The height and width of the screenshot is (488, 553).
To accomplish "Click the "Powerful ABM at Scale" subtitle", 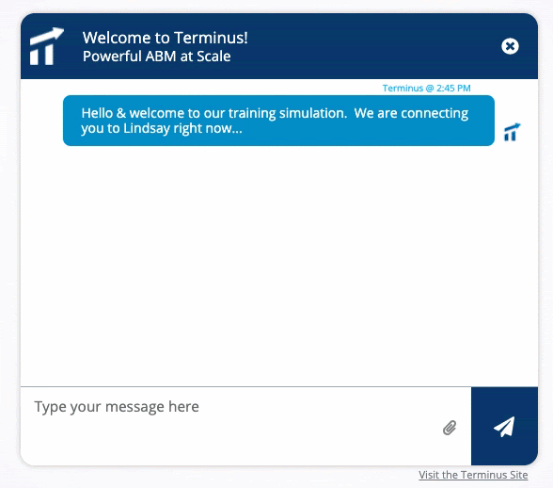I will (x=156, y=57).
